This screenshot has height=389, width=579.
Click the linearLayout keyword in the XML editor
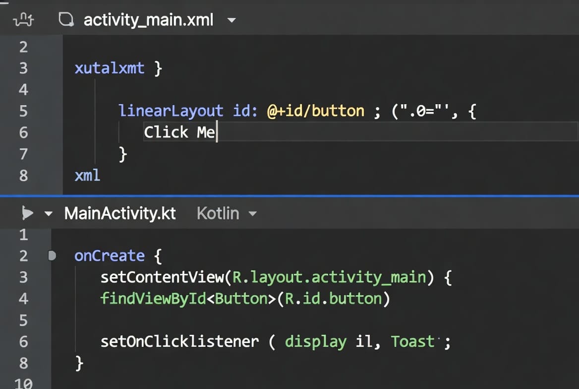(x=171, y=111)
